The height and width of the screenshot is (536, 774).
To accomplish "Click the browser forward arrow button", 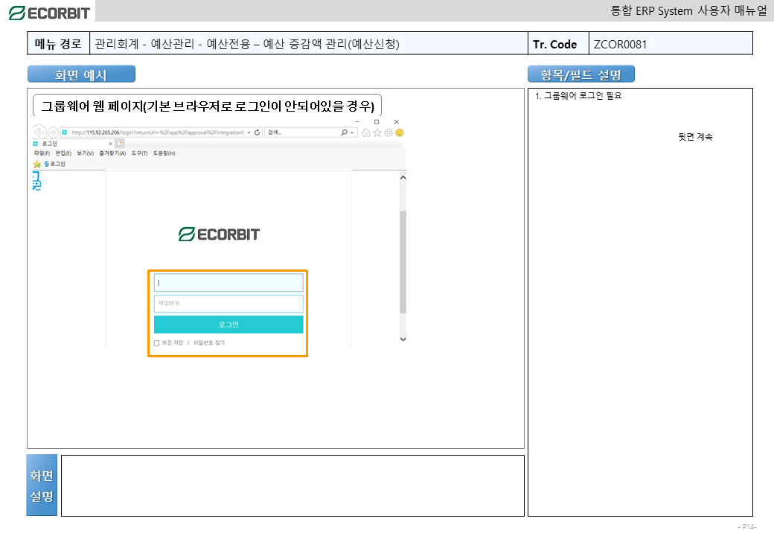I will 53,133.
